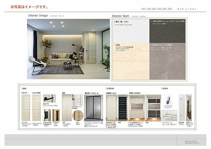Click the "Interior Image" heading
This screenshot has height=149, width=211.
38,15
